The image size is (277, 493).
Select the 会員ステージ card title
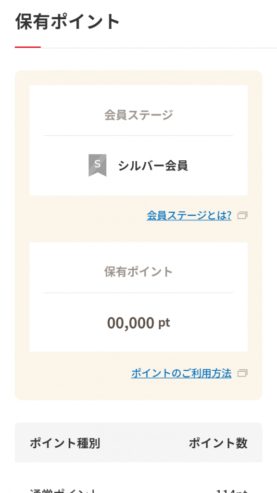138,115
